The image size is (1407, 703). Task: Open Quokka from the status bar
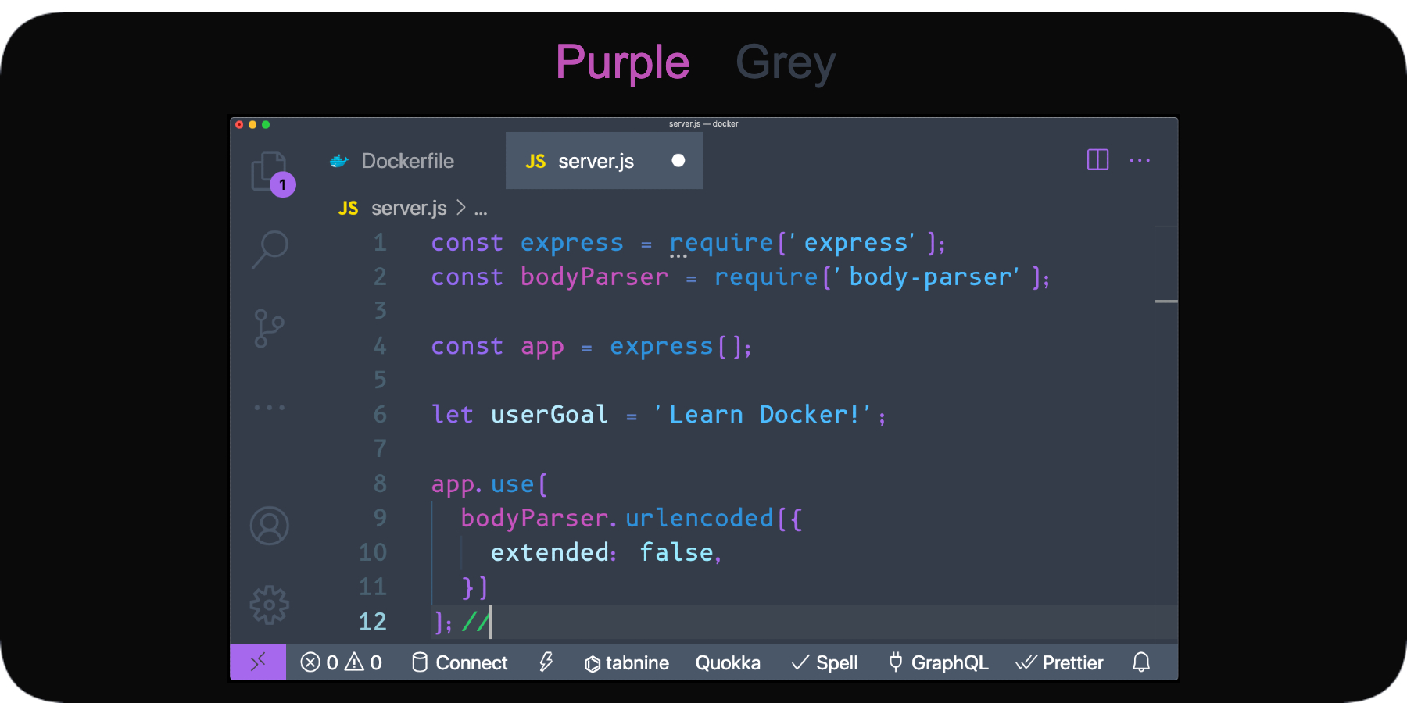click(728, 662)
